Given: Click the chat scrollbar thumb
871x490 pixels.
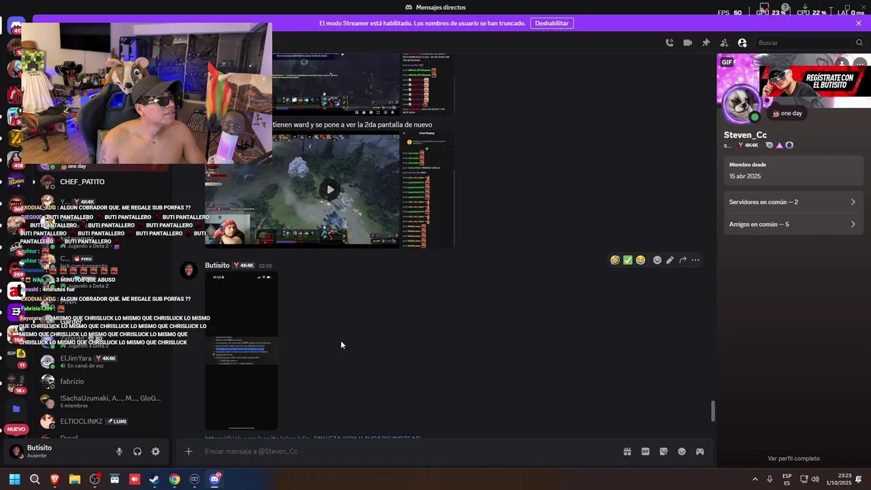Looking at the screenshot, I should (x=713, y=411).
